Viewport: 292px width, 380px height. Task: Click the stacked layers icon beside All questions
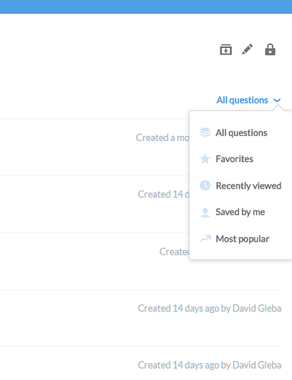205,132
